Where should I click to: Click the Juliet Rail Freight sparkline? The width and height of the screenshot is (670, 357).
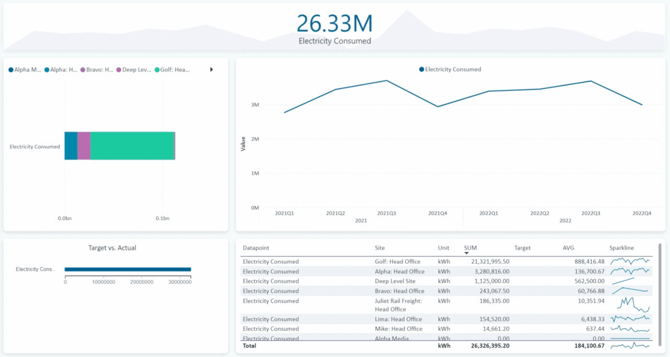[x=630, y=305]
